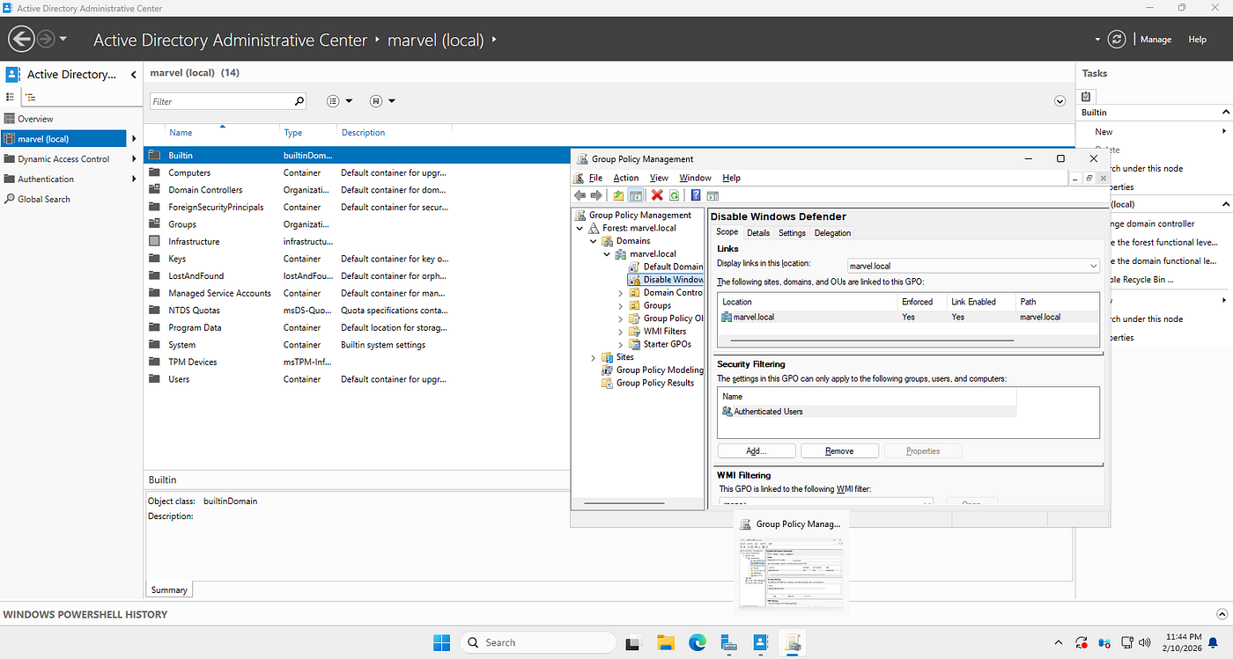
Task: Click the Windows Start button
Action: tap(441, 642)
